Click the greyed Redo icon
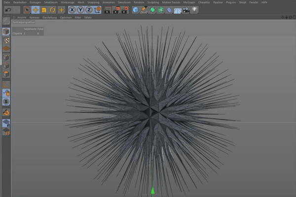The height and width of the screenshot is (197, 296). 16,10
